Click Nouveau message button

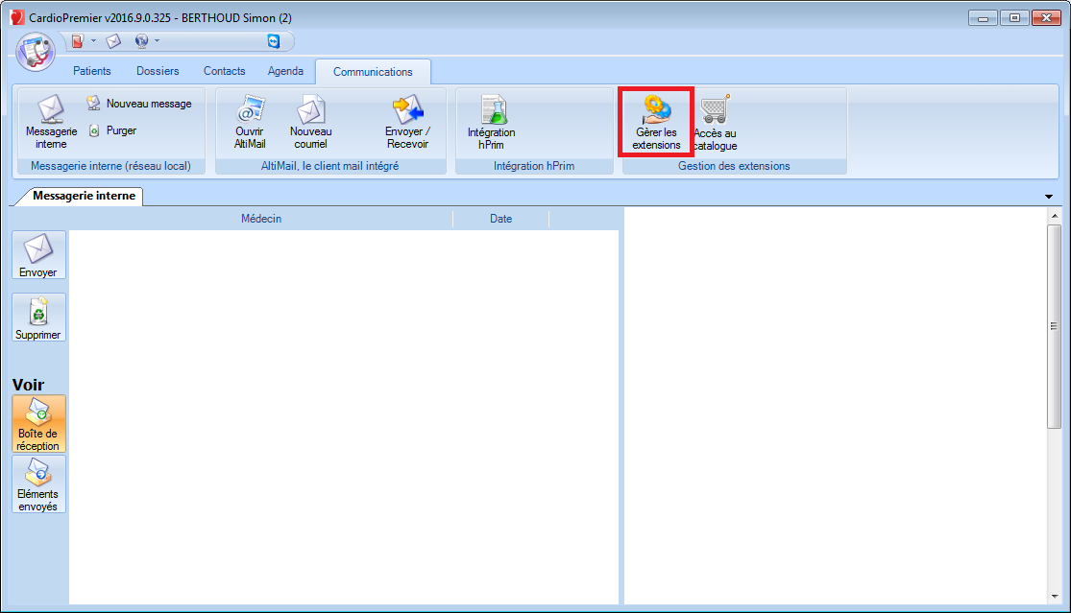(139, 104)
